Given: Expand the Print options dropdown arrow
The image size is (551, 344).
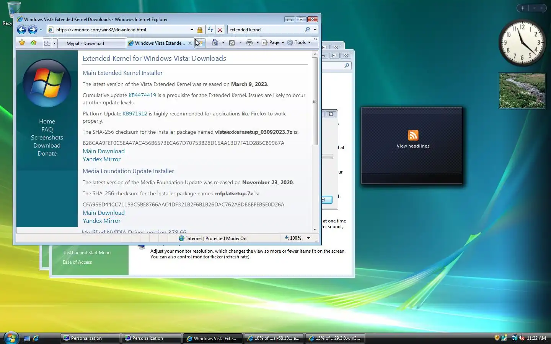Looking at the screenshot, I should point(258,42).
